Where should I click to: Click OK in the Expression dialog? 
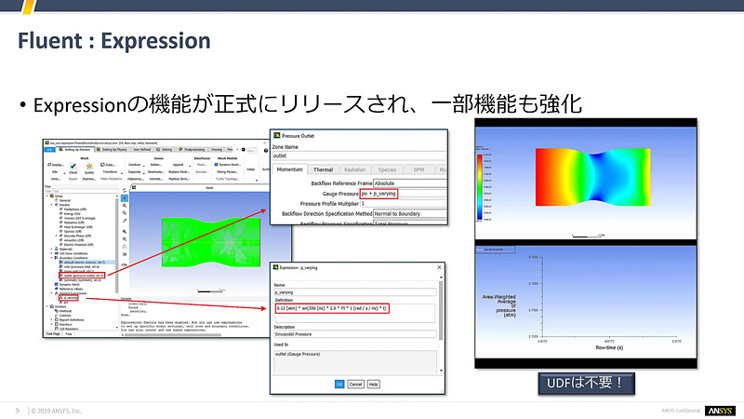point(339,384)
